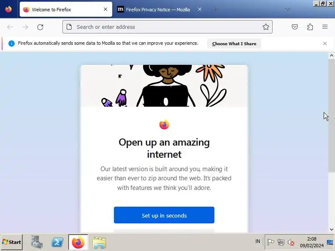335x251 pixels.
Task: Click the muted volume tray icon
Action: 291,242
